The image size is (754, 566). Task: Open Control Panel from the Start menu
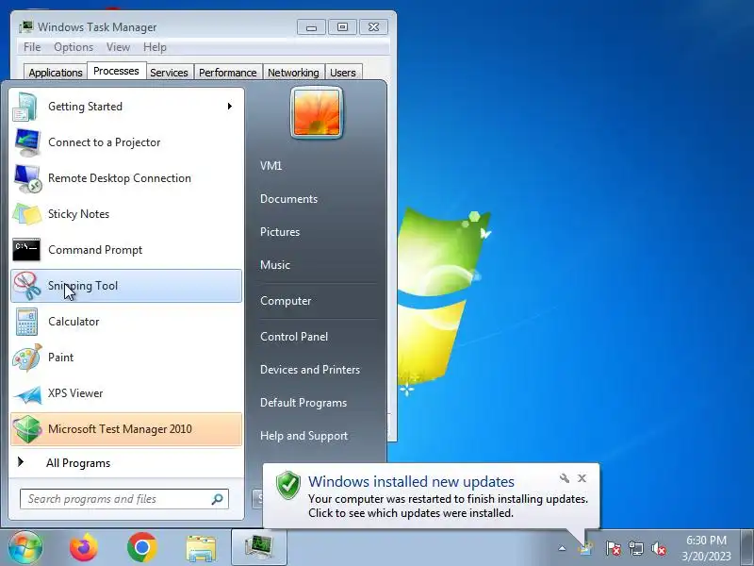(x=294, y=337)
